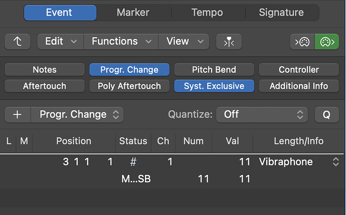Open the Edit dropdown menu
Screen dimensions: 346x215
point(61,42)
